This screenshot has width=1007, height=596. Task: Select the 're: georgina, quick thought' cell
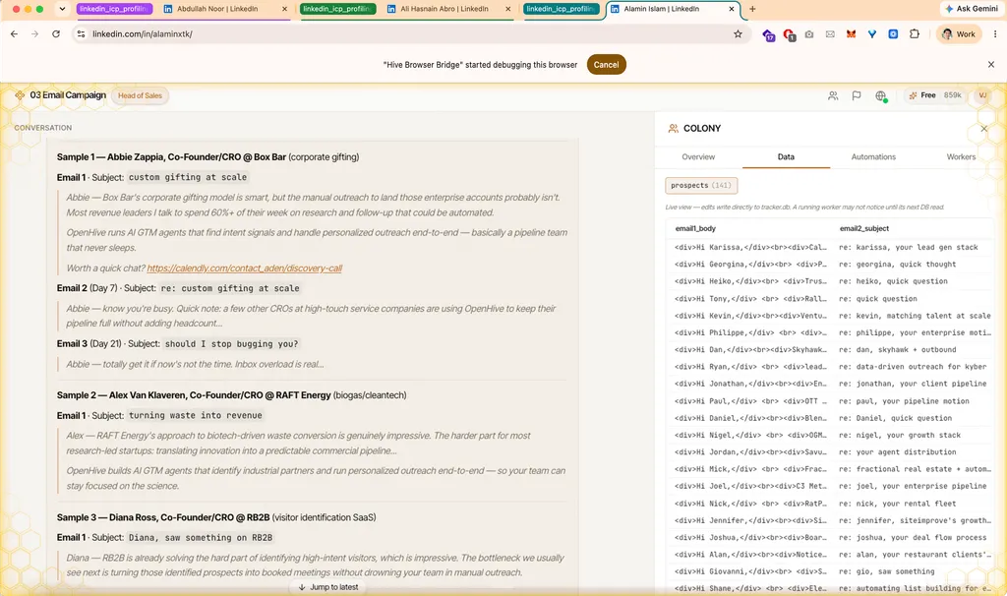click(x=897, y=265)
